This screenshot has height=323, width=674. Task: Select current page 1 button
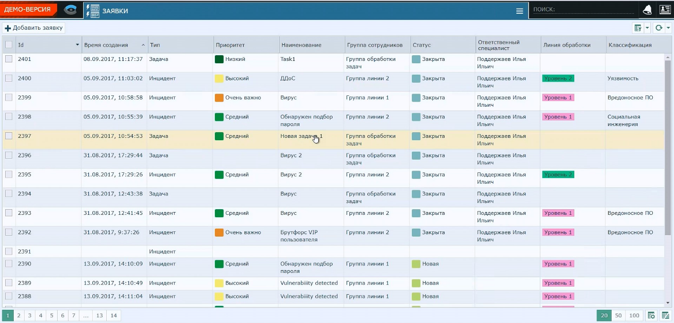[x=8, y=315]
